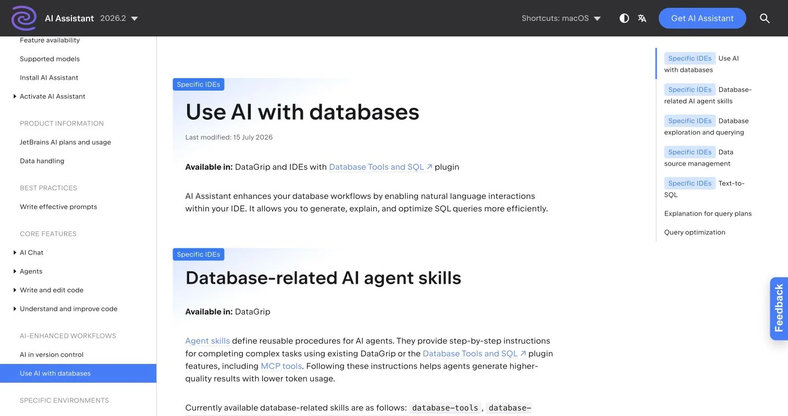
Task: Open the 2026.2 version dropdown
Action: (x=119, y=18)
